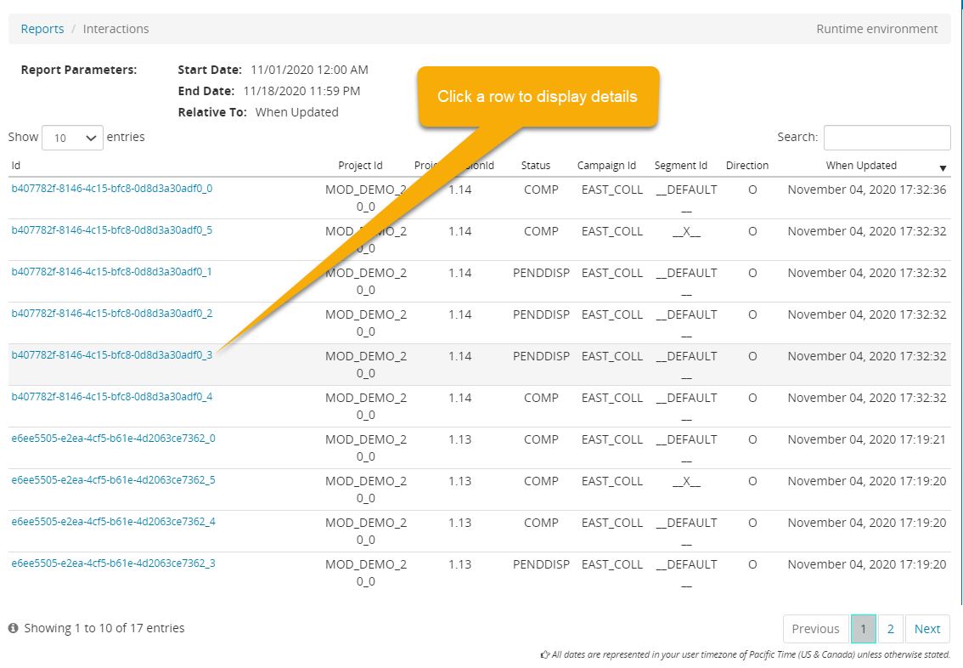
Task: Expand the Show entries dropdown
Action: click(72, 138)
